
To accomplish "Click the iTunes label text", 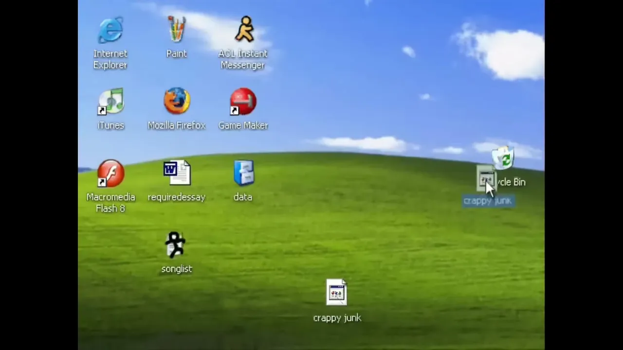I will (x=111, y=125).
